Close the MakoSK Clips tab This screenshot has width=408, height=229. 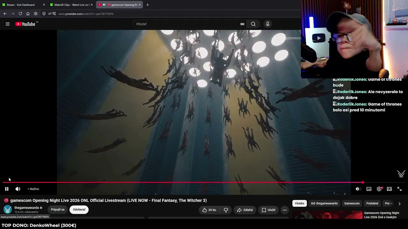(x=92, y=5)
